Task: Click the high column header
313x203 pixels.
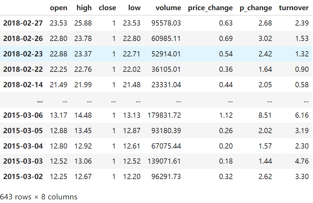Action: tap(84, 8)
